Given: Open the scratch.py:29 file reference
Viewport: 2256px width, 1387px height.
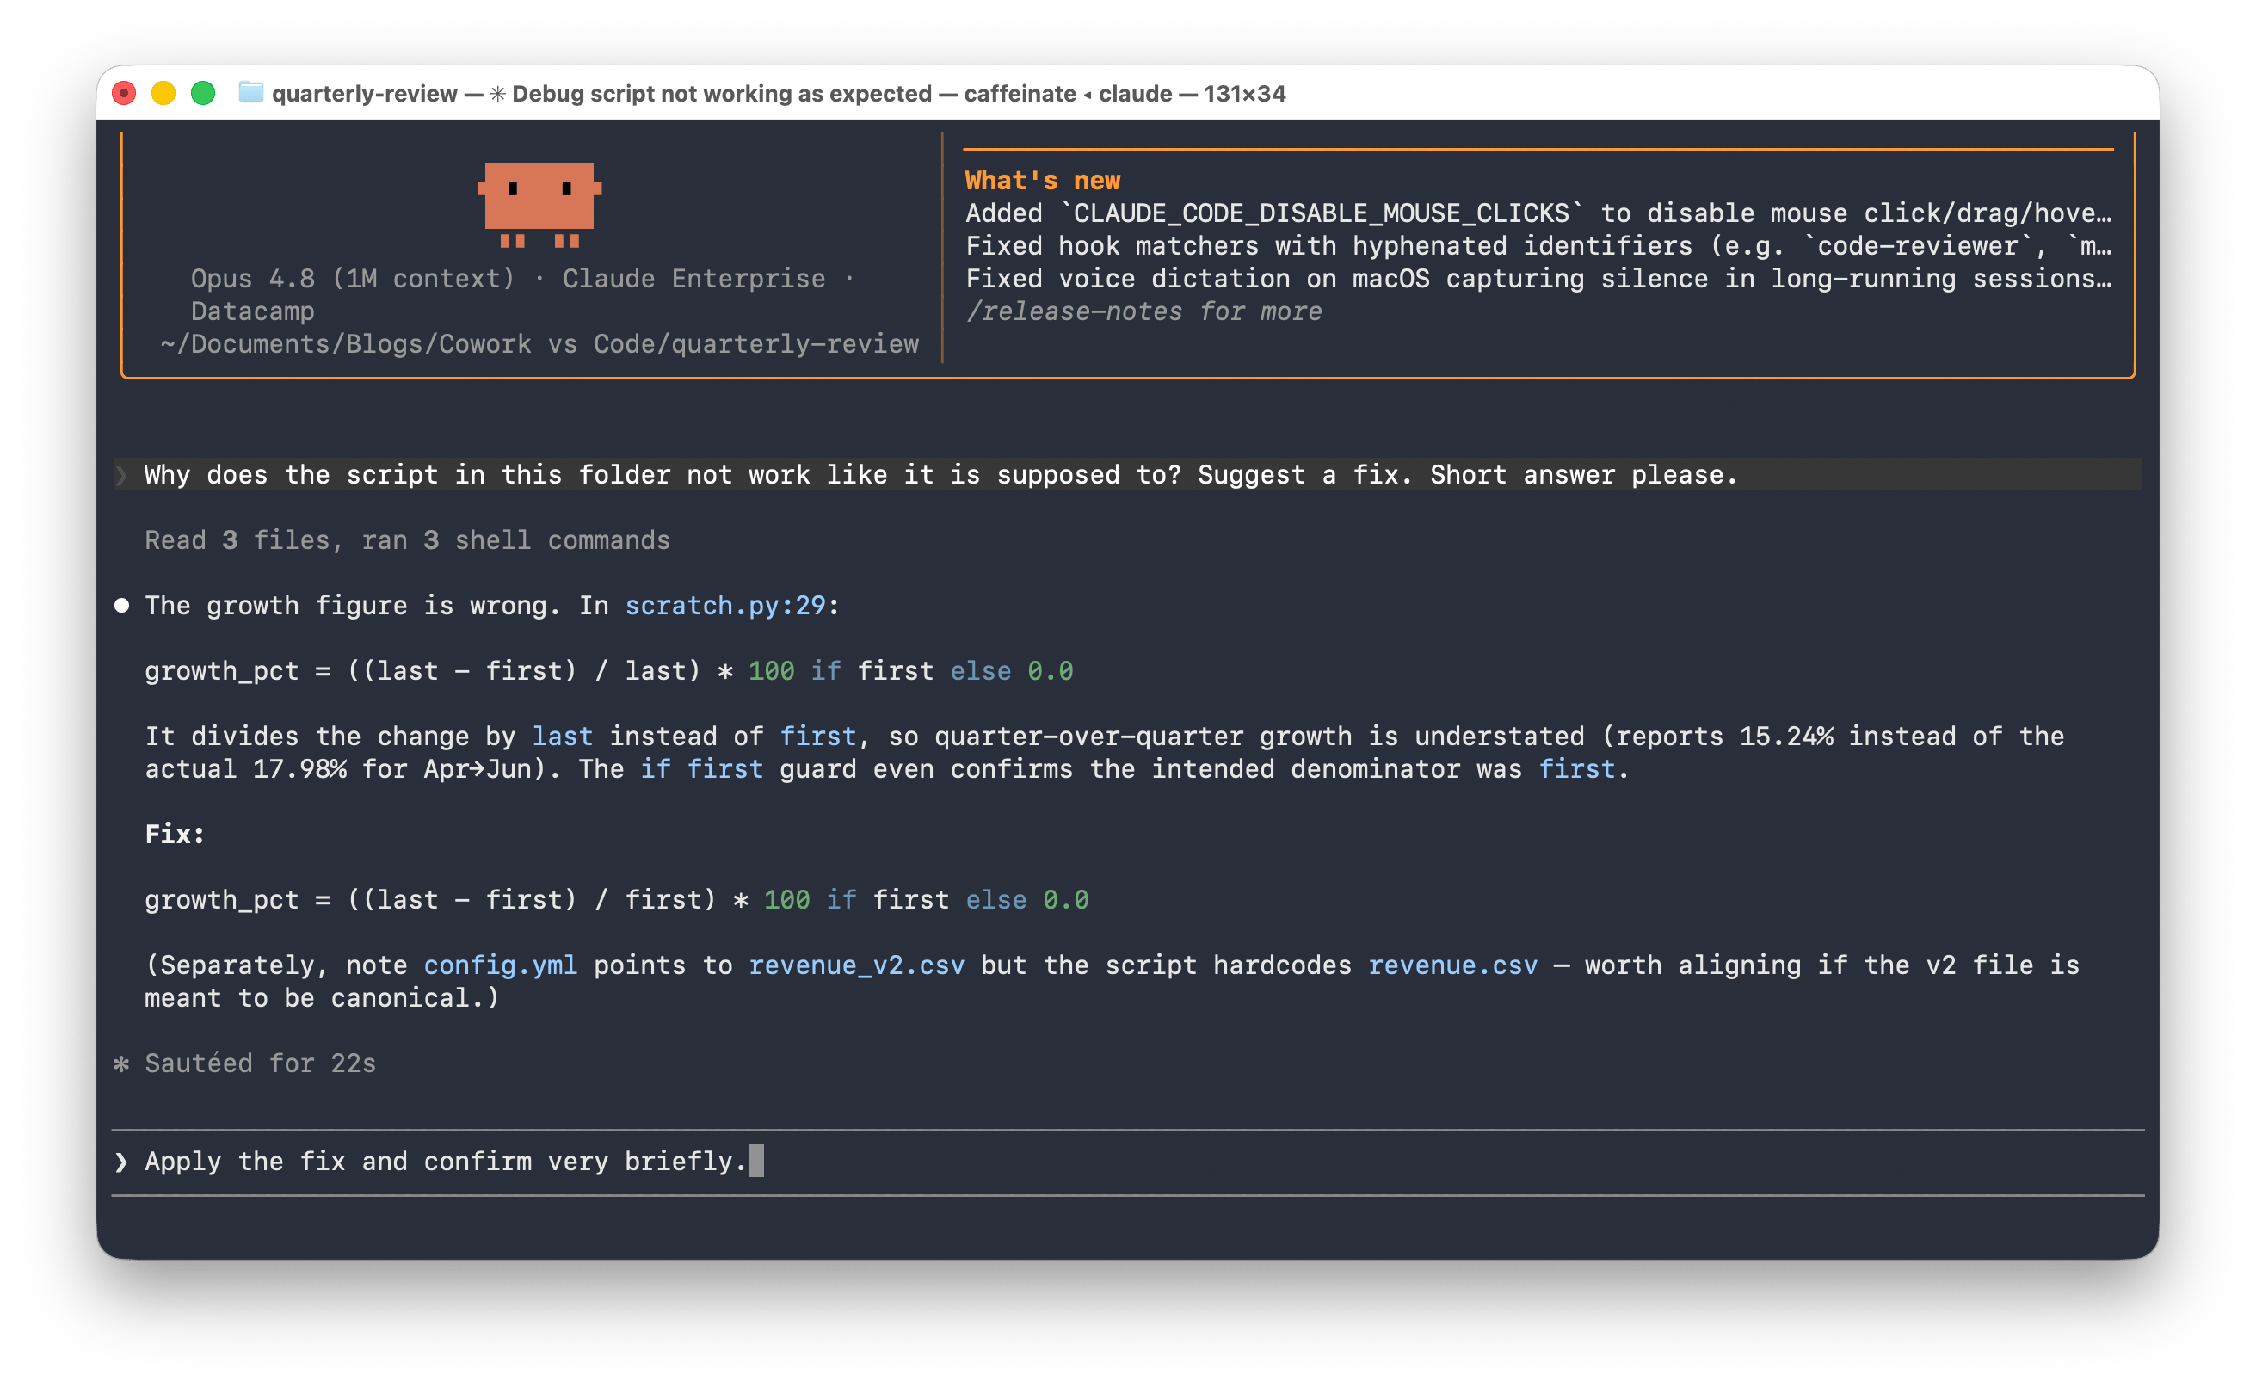Looking at the screenshot, I should (x=724, y=606).
